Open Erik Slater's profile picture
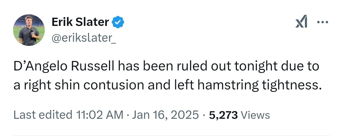Viewport: 342px width, 139px height. (x=29, y=30)
